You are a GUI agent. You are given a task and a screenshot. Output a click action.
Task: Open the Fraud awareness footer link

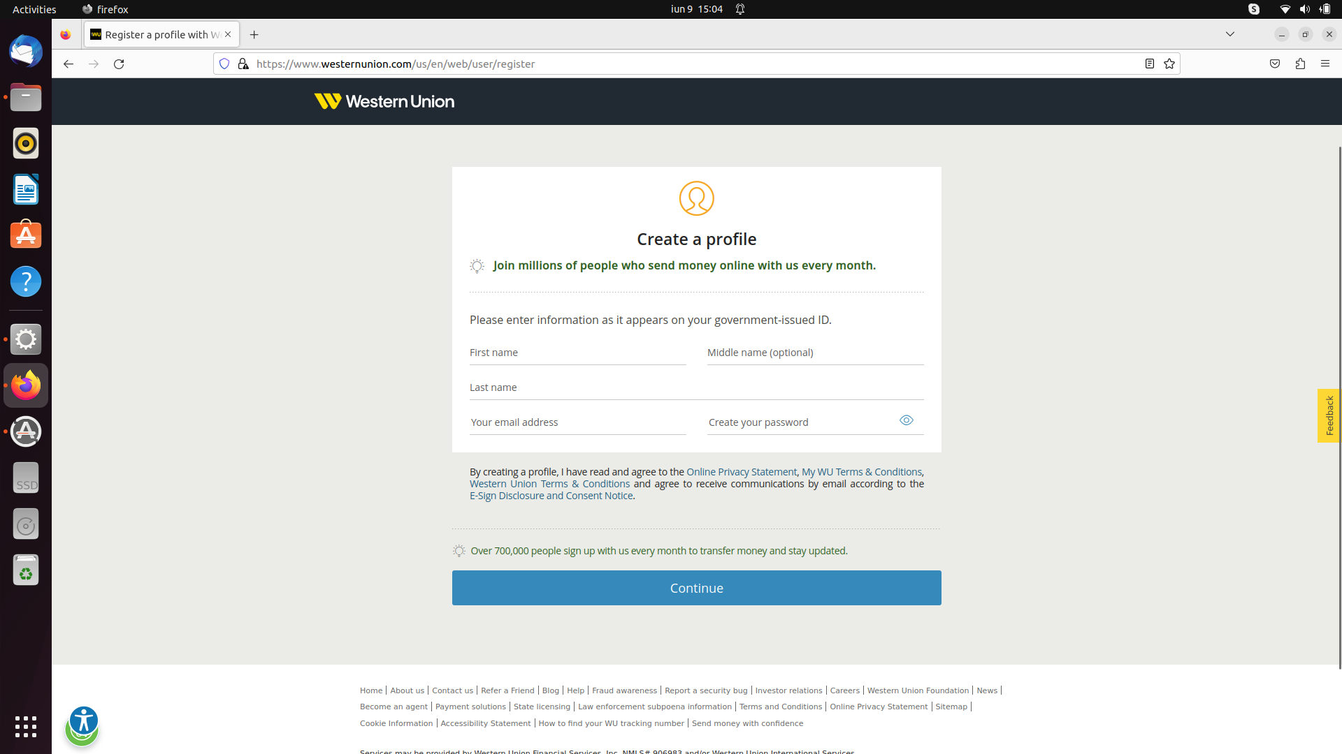pos(624,690)
